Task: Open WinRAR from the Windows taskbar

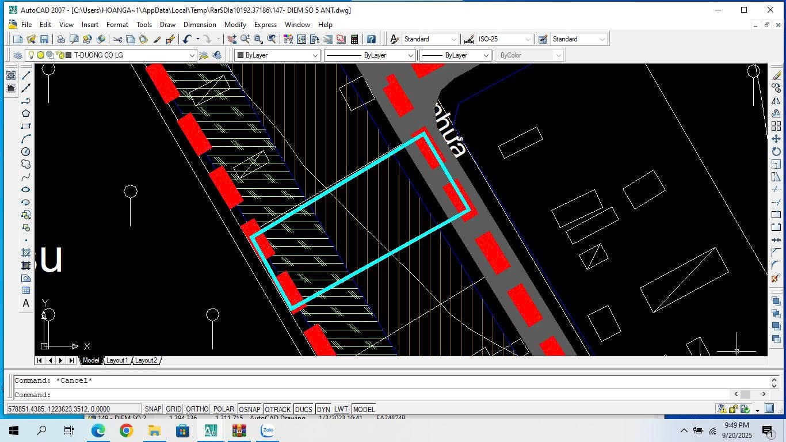Action: pyautogui.click(x=239, y=430)
